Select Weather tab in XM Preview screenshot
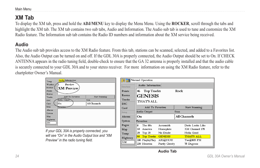This screenshot has width=260, height=168. pyautogui.click(x=51, y=85)
